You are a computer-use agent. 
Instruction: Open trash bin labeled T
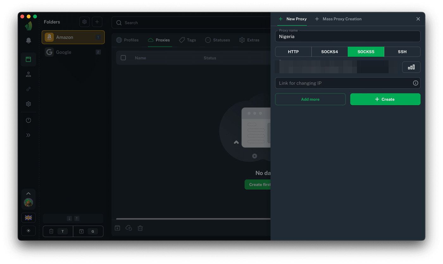tap(58, 231)
